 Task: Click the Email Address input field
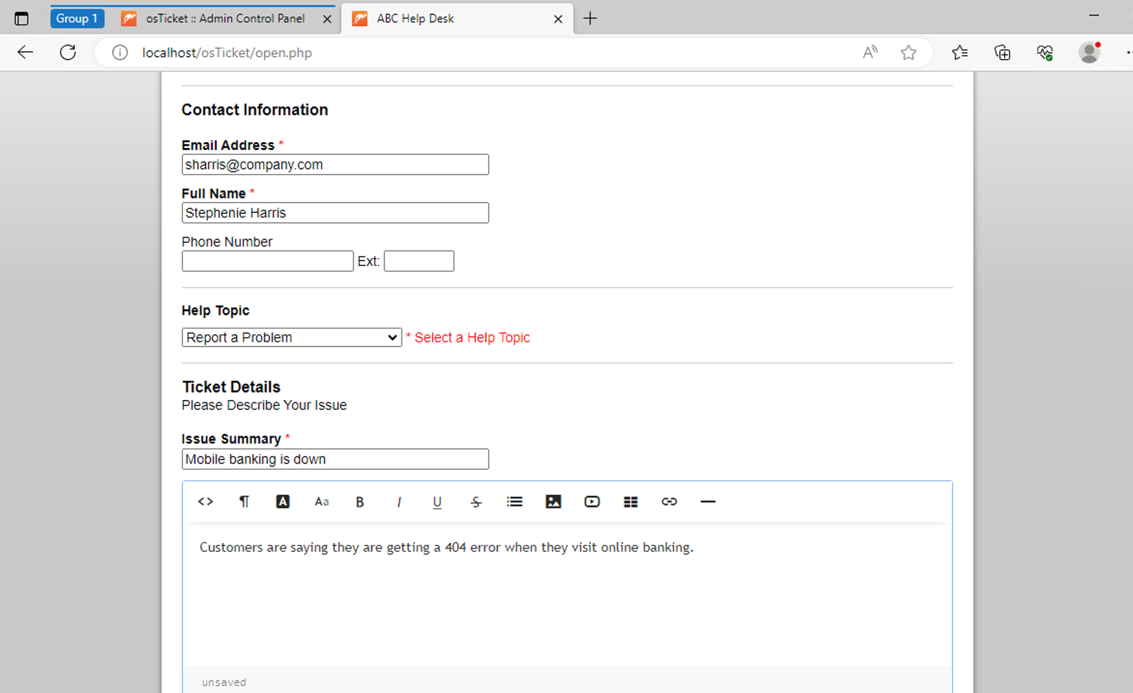(335, 165)
